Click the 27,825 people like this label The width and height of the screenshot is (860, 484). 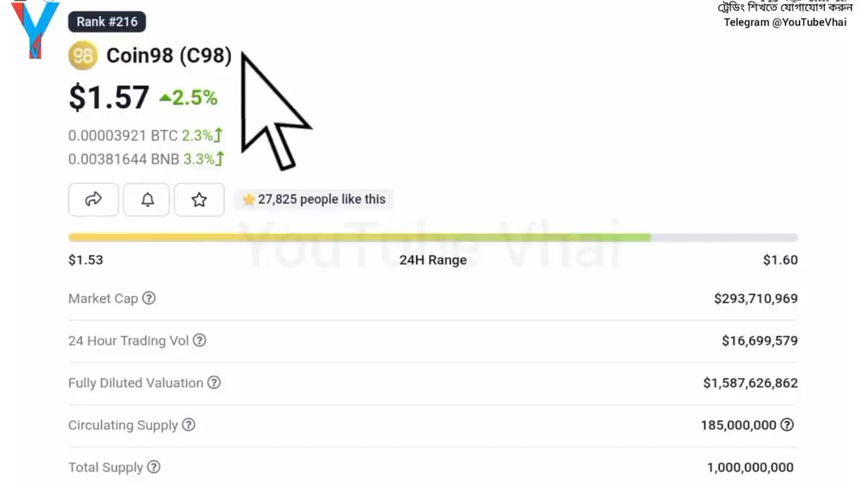point(314,200)
